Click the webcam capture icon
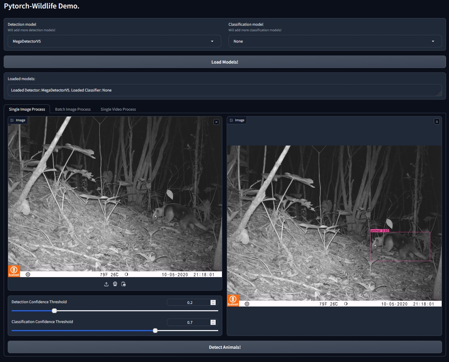 pyautogui.click(x=115, y=284)
